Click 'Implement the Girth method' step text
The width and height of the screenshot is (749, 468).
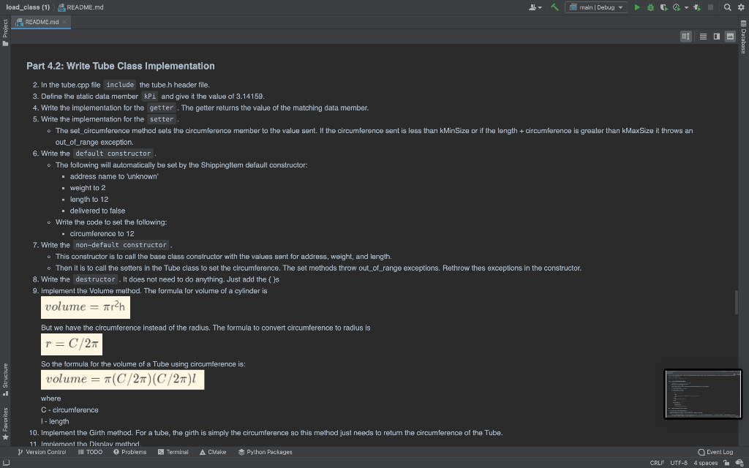271,433
